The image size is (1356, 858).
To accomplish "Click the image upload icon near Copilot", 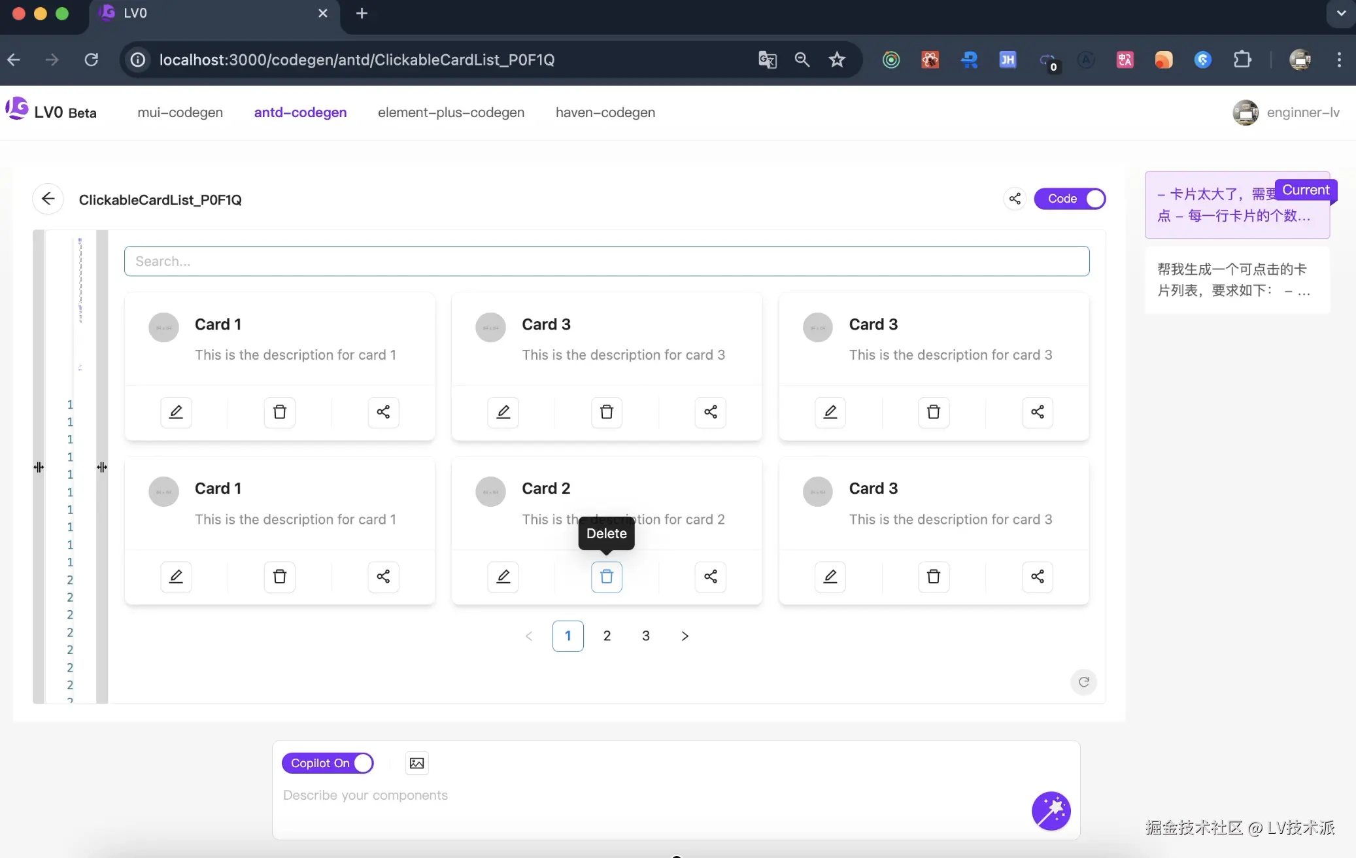I will [416, 763].
